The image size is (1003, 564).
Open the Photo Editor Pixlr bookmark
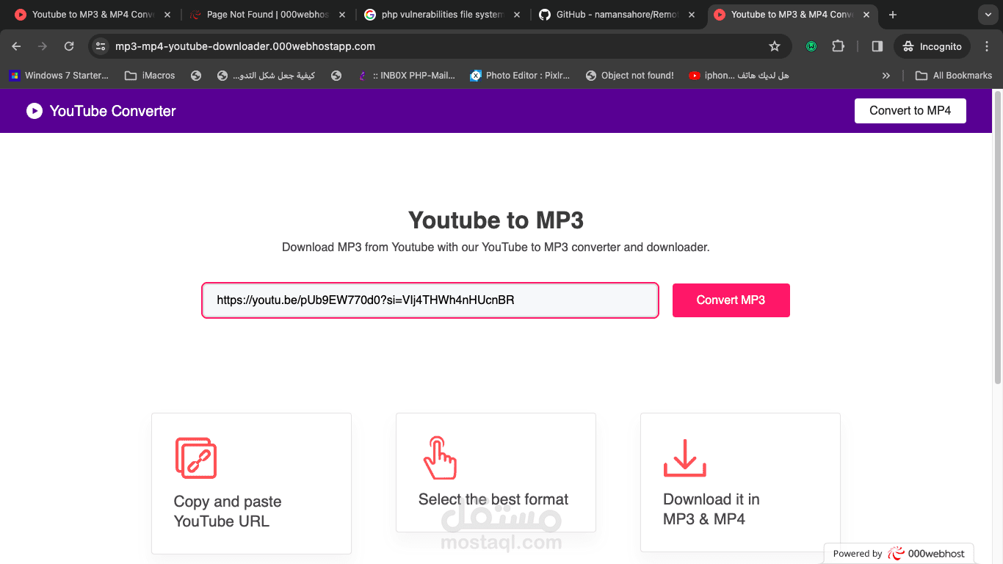click(x=520, y=76)
